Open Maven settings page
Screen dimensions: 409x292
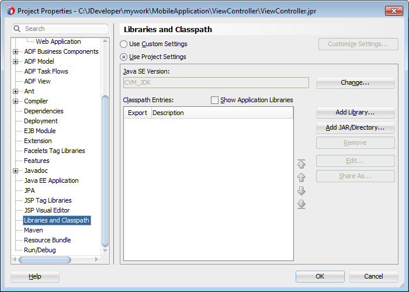coord(33,230)
